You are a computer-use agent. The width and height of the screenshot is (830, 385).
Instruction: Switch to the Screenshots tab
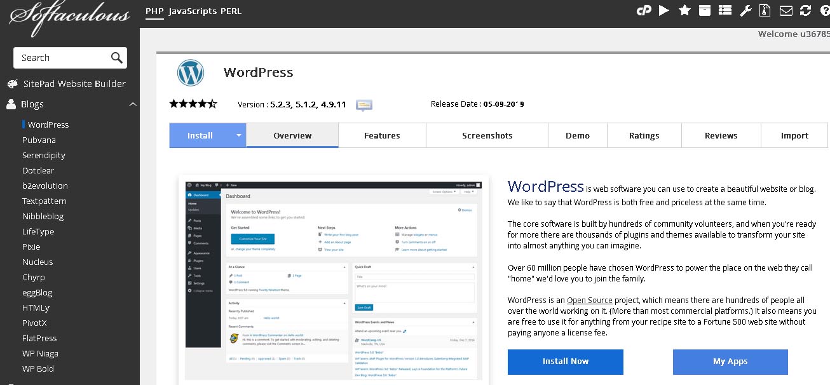487,135
